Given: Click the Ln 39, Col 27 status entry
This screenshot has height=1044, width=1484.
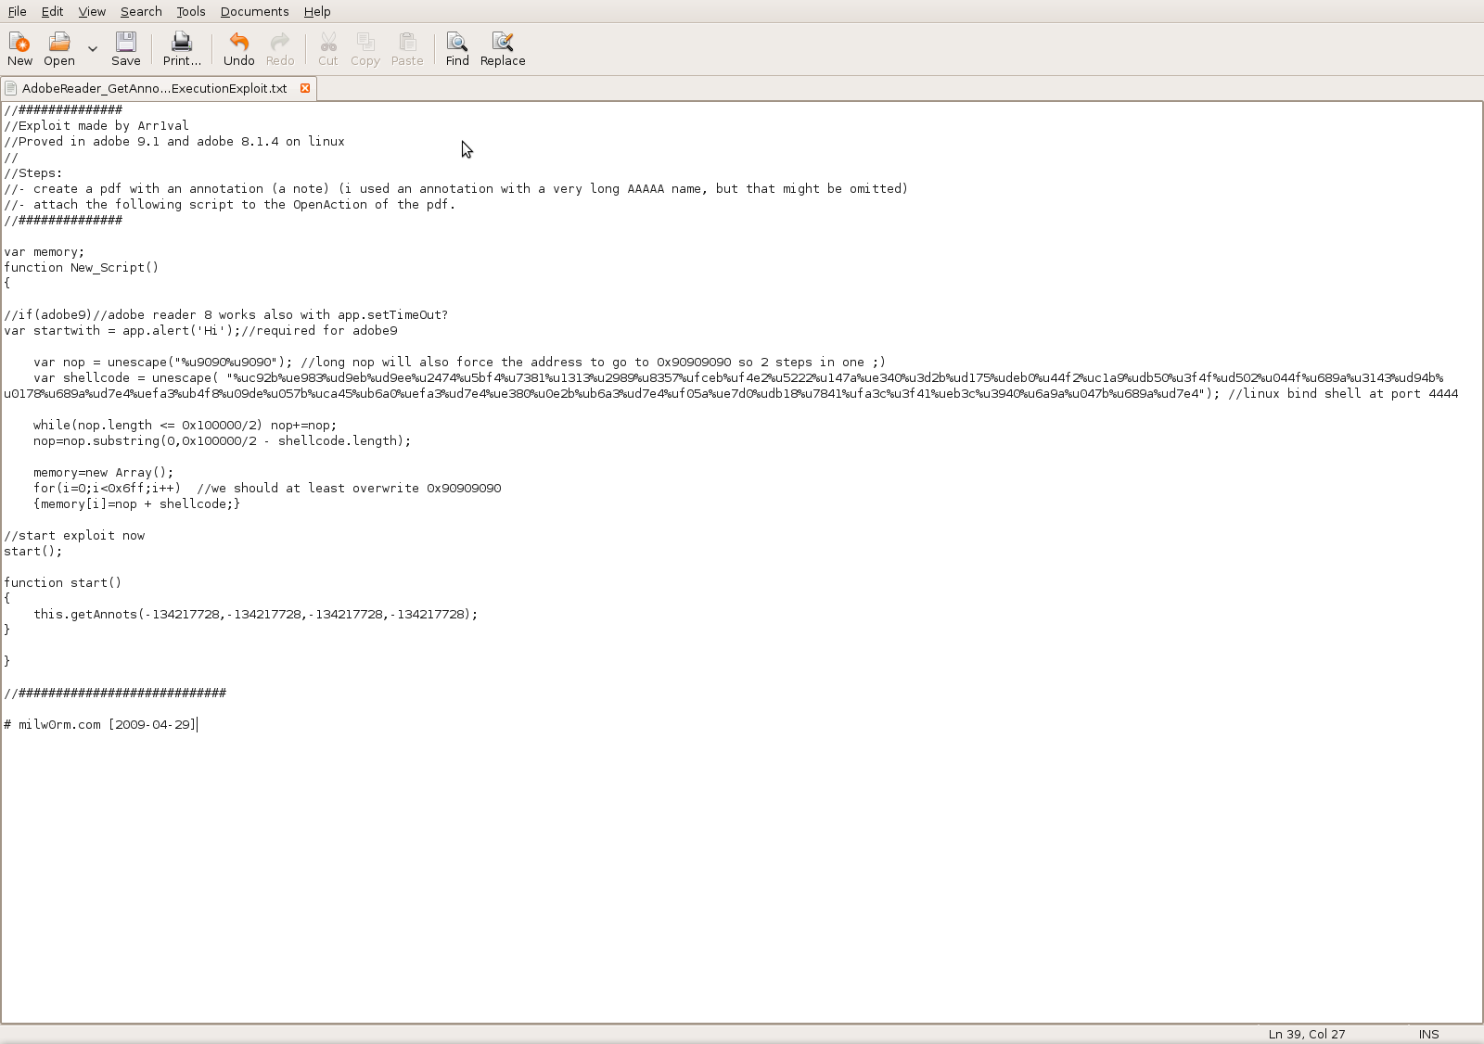Looking at the screenshot, I should coord(1306,1034).
